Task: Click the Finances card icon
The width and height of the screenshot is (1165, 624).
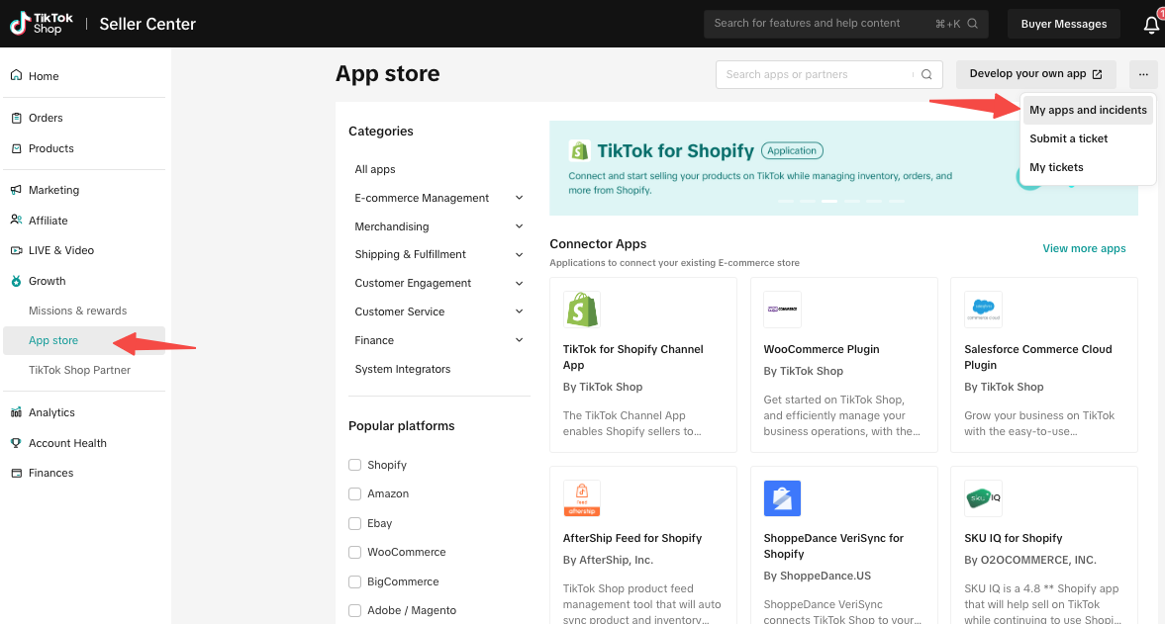Action: point(17,473)
